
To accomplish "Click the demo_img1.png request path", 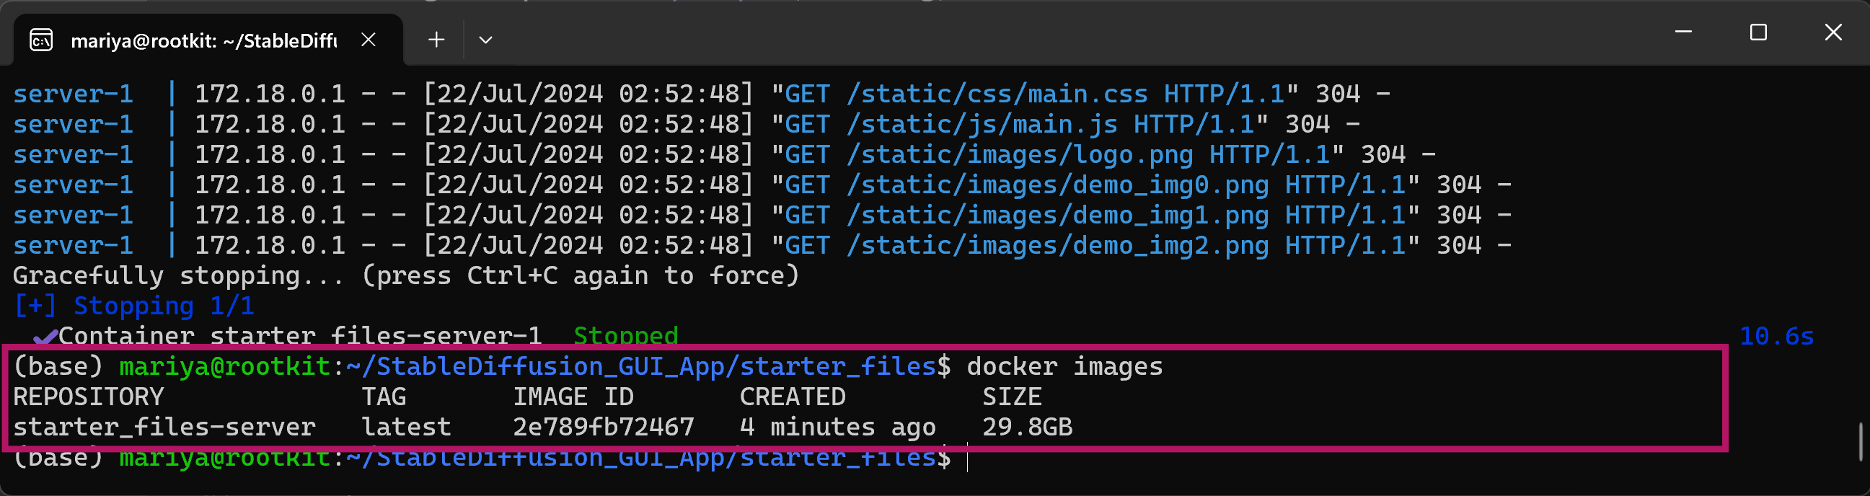I will tap(1057, 216).
